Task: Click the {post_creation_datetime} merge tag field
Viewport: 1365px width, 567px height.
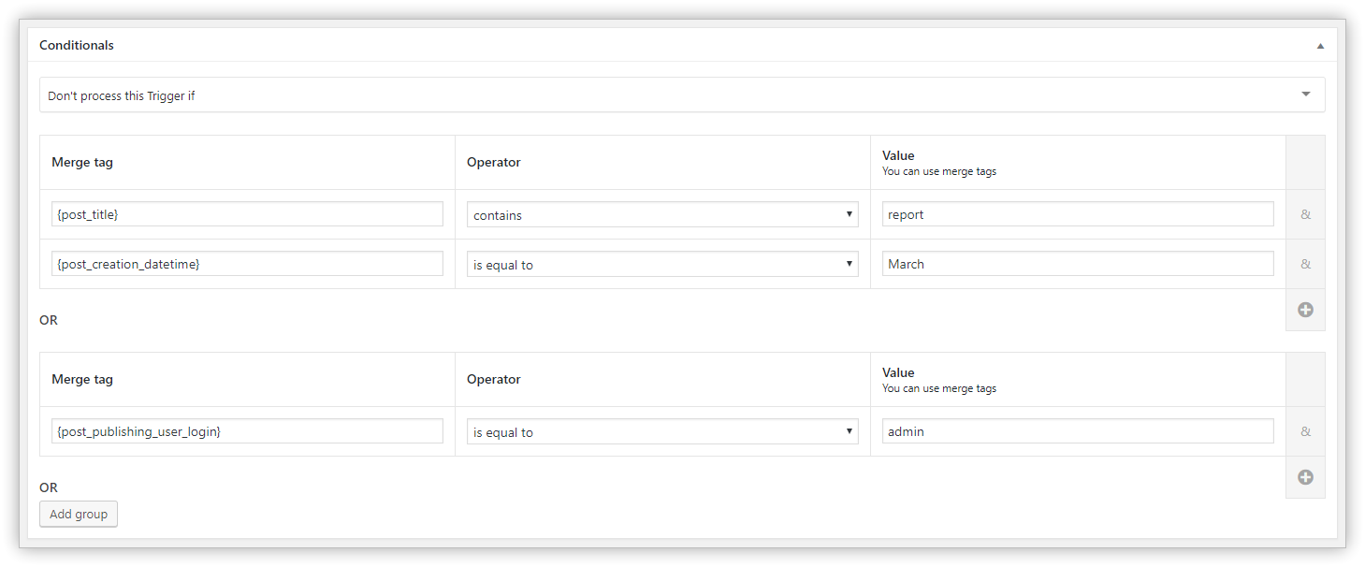Action: (x=248, y=264)
